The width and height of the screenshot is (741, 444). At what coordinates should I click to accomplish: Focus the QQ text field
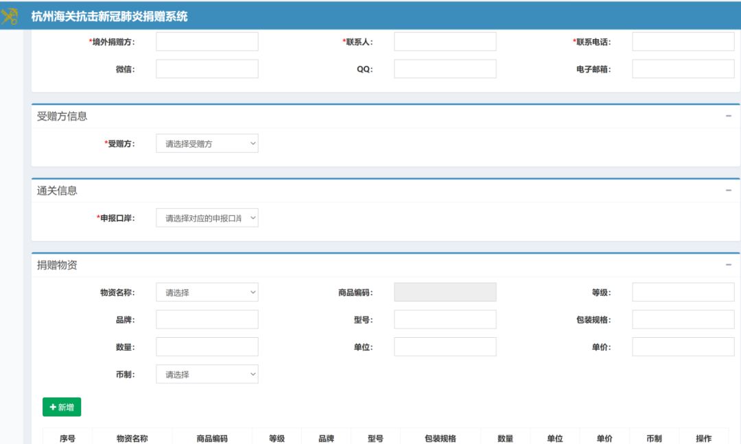pos(445,69)
